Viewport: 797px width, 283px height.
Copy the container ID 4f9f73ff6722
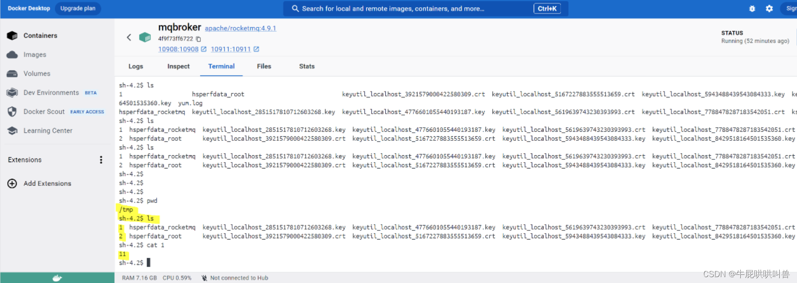198,39
